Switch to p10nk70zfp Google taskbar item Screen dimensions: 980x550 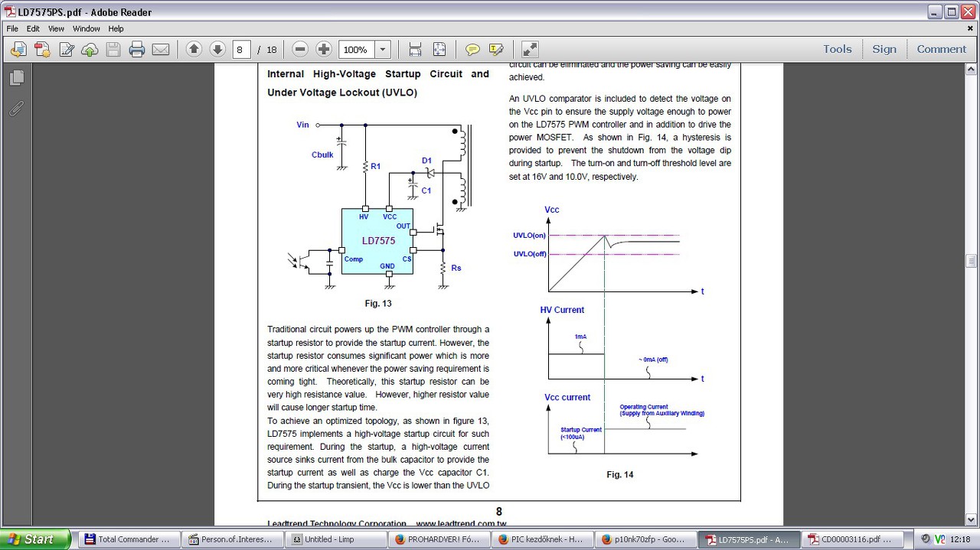coord(645,539)
